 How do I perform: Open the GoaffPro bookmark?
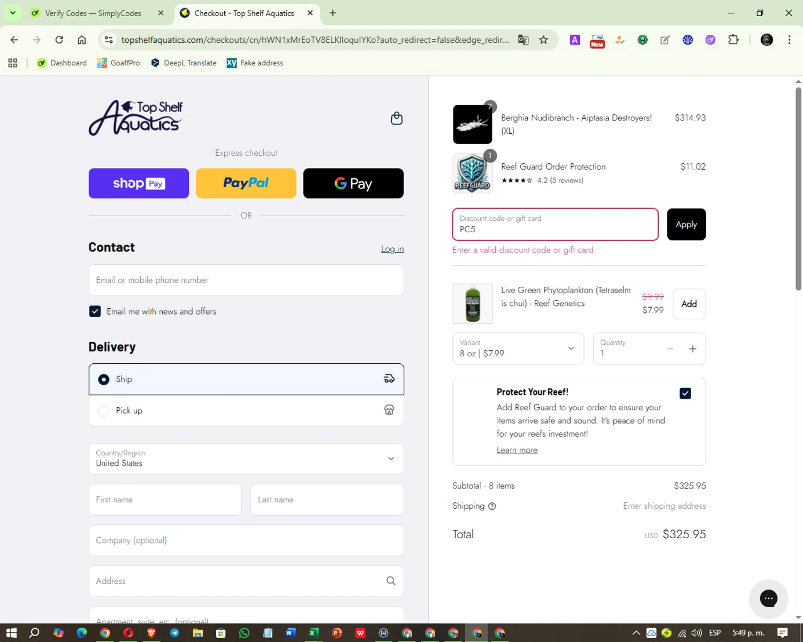[118, 63]
